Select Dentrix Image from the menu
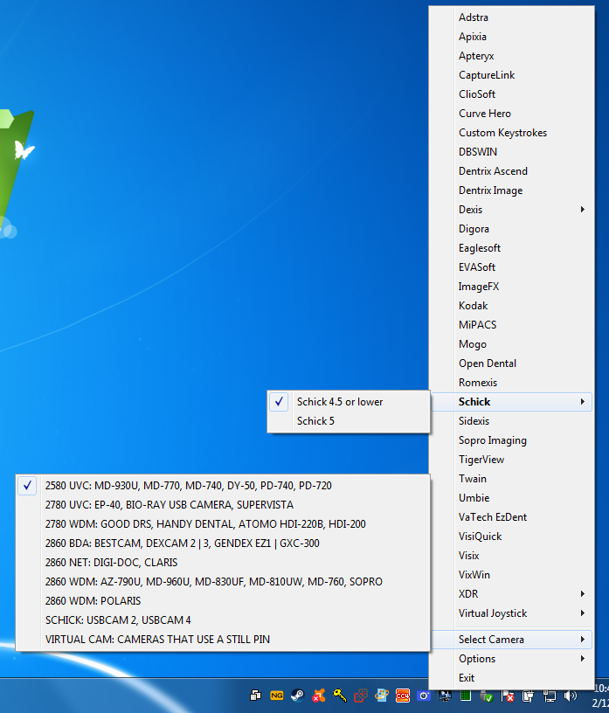The image size is (609, 713). pyautogui.click(x=512, y=190)
